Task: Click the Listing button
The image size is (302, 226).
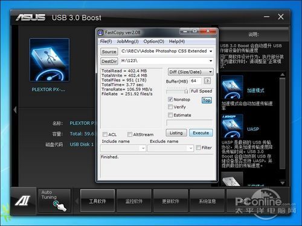Action: pos(176,133)
